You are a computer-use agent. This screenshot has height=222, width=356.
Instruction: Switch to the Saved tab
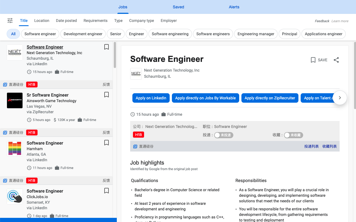point(178,7)
